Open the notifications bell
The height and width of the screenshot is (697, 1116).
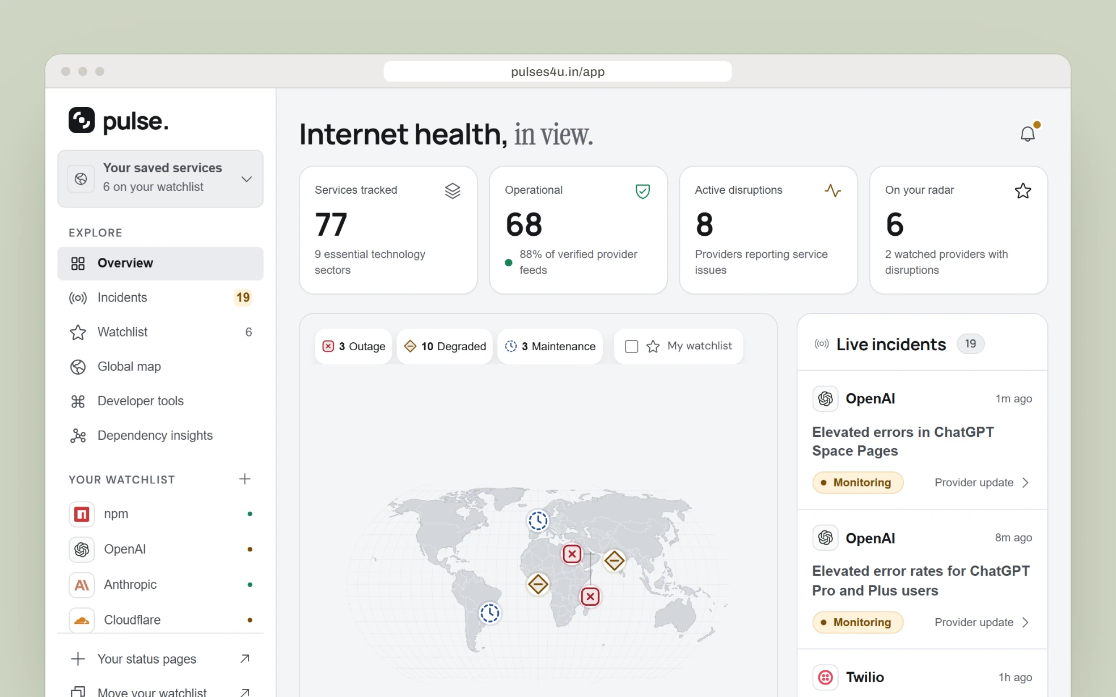point(1028,134)
